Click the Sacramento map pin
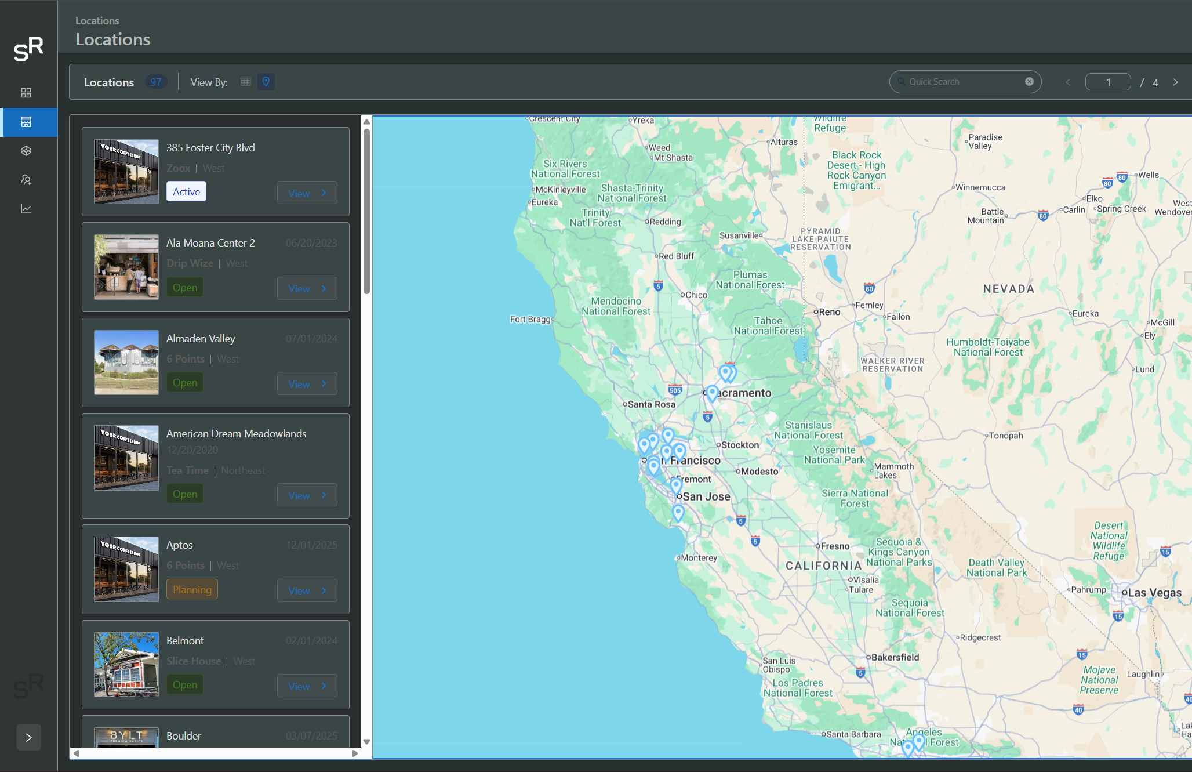The height and width of the screenshot is (772, 1192). 713,393
